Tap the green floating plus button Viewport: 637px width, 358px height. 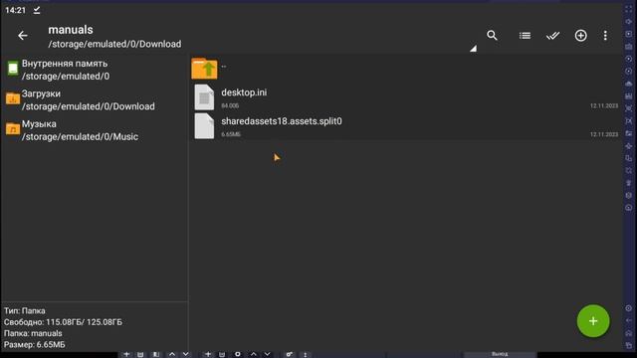pyautogui.click(x=593, y=321)
